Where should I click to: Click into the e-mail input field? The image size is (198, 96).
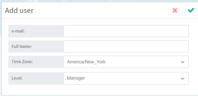126,31
